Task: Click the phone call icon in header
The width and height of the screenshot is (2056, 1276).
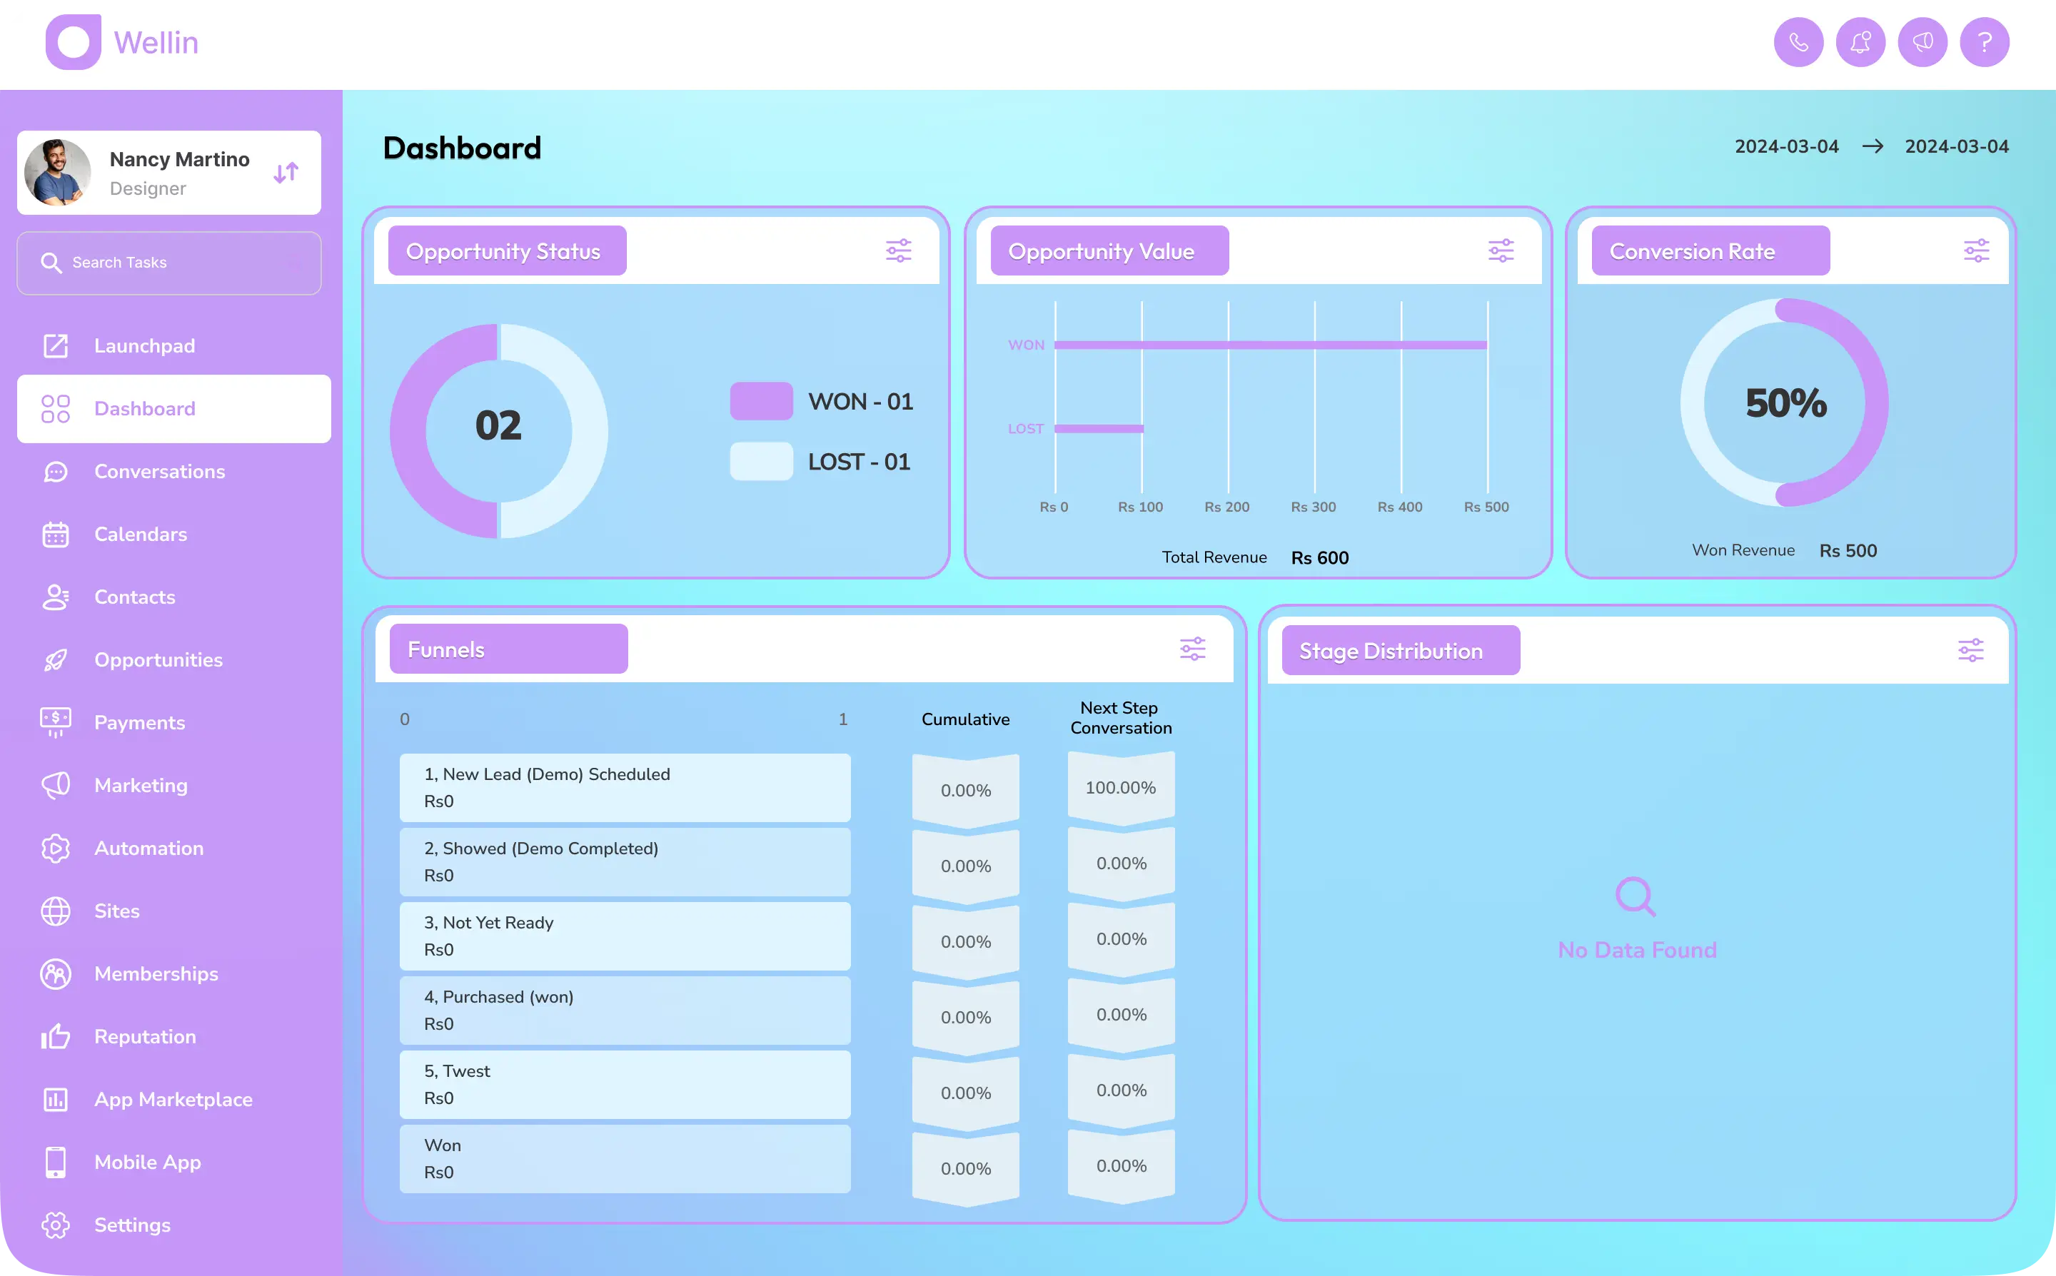Action: [1798, 42]
